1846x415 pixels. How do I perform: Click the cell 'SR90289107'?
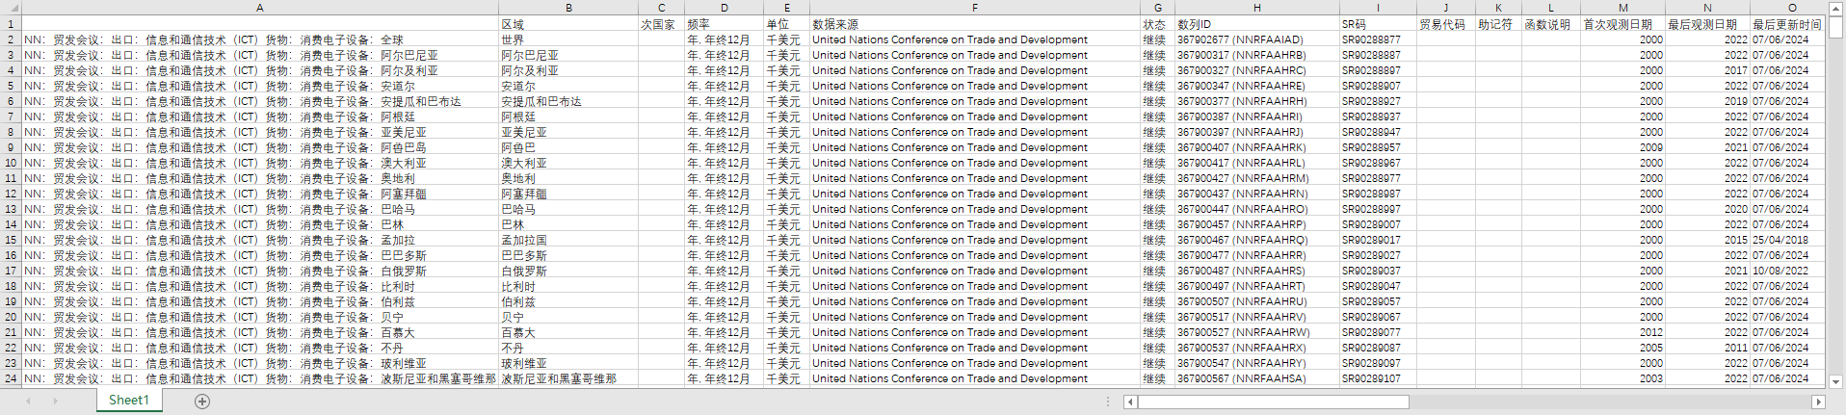pos(1378,378)
